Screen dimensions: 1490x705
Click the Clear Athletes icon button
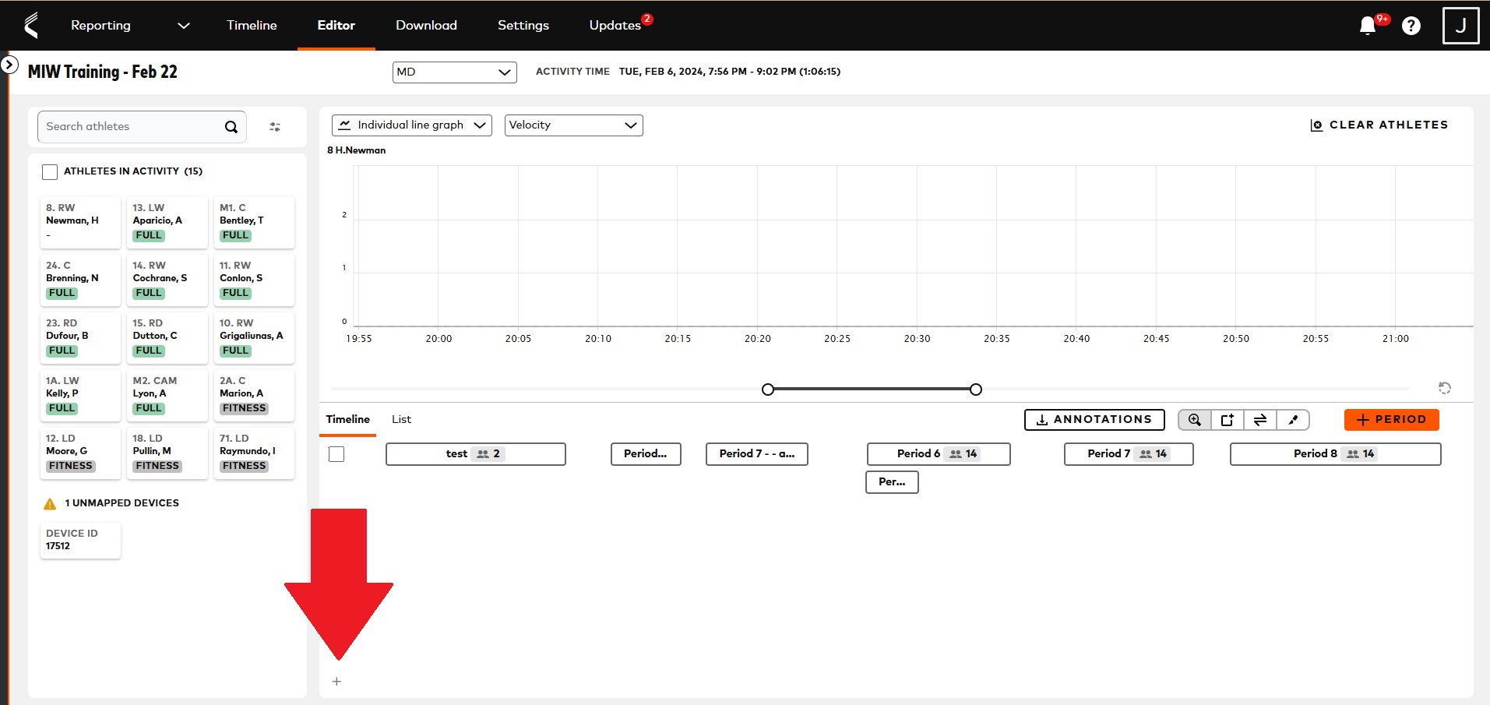click(x=1316, y=125)
